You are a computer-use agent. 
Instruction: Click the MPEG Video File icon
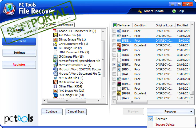[55, 82]
